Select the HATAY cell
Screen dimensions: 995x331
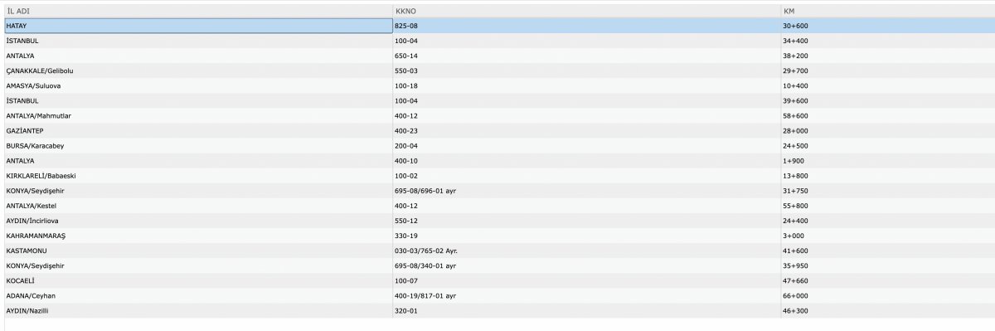tap(197, 26)
